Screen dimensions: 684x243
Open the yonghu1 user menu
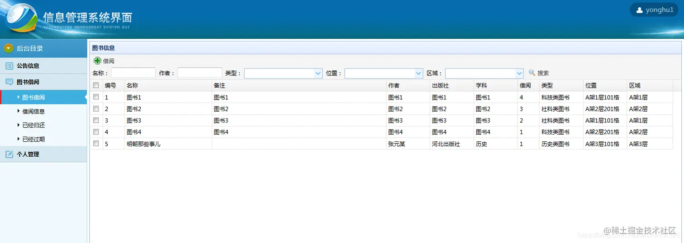click(655, 10)
